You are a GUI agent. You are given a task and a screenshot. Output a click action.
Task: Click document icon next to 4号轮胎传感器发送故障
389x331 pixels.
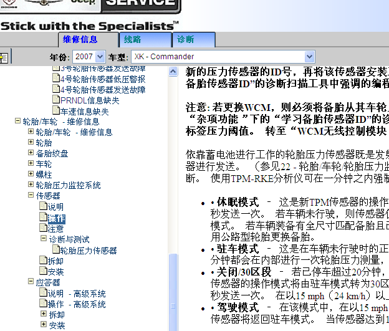tap(56, 89)
